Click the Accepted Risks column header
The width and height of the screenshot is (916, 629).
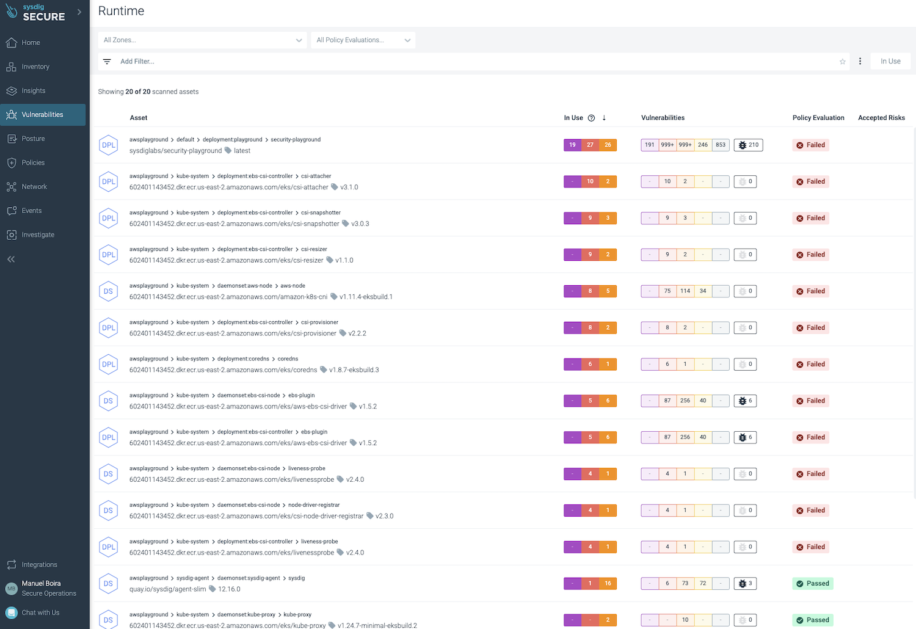[881, 118]
